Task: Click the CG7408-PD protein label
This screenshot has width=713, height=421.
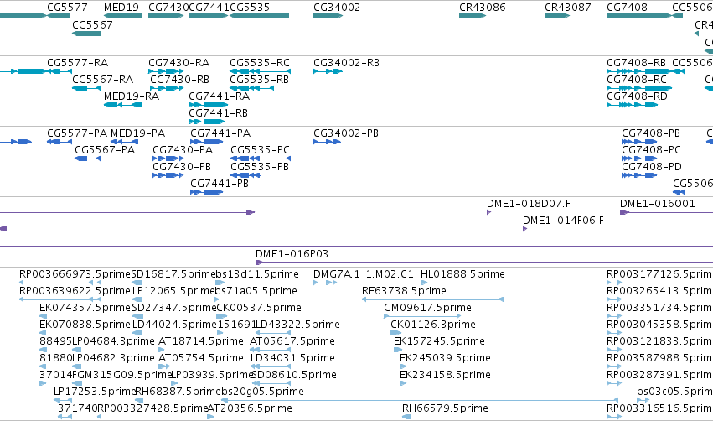Action: 652,167
